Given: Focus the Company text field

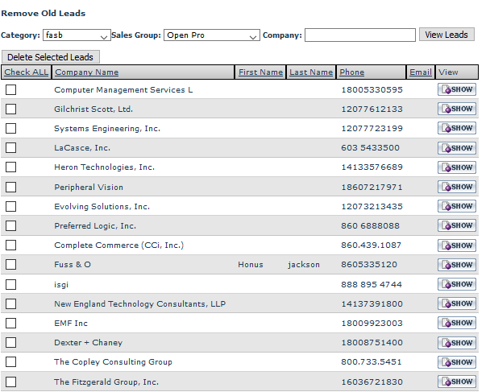Looking at the screenshot, I should (359, 35).
